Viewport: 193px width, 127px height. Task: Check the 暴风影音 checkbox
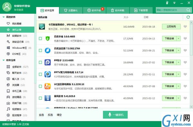[x=40, y=98]
